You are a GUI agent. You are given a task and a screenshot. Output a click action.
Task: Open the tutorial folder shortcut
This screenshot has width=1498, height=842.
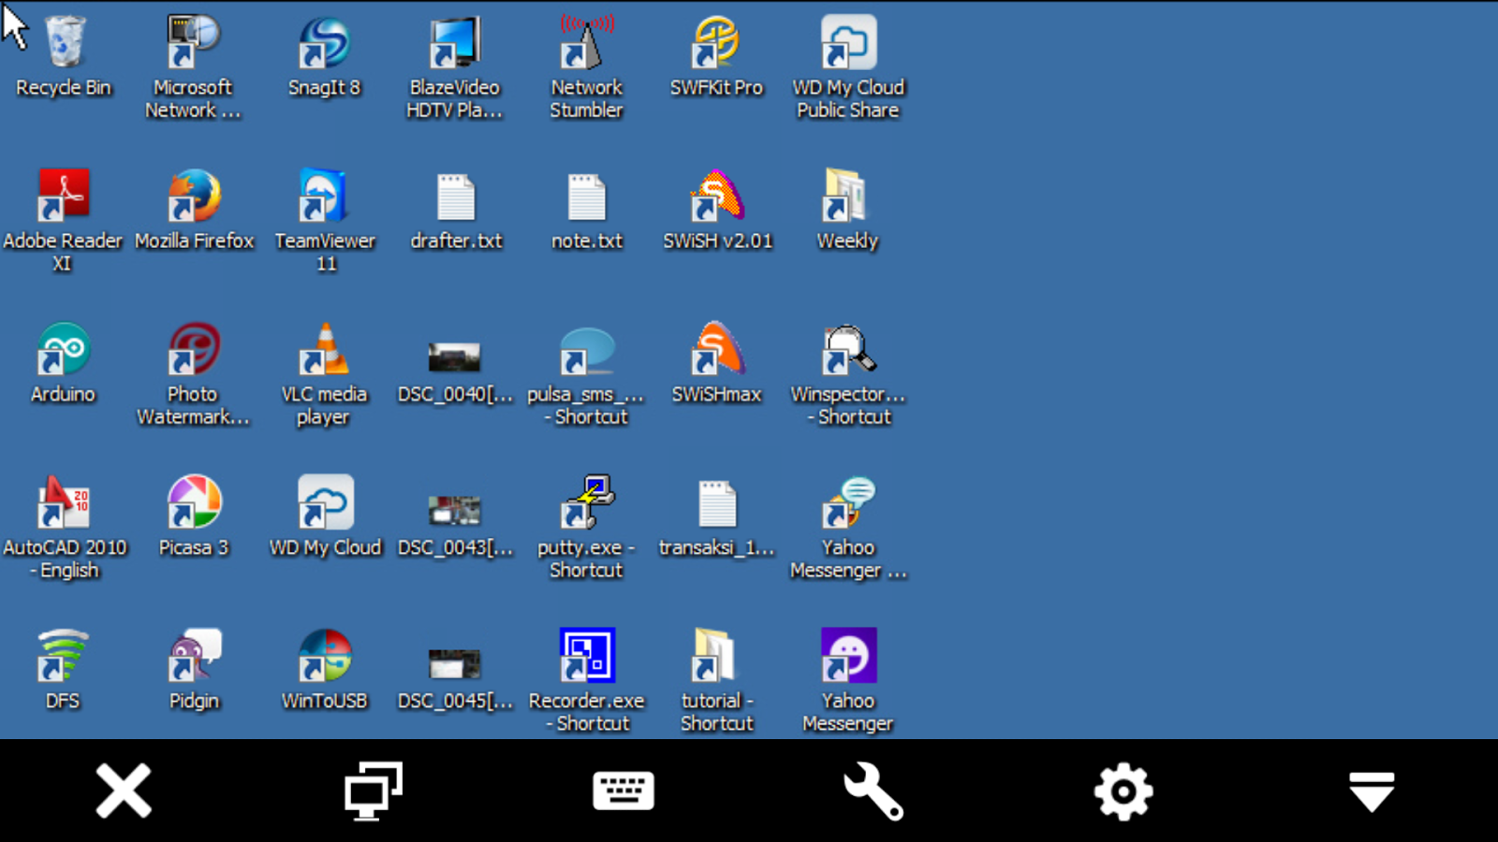coord(715,655)
